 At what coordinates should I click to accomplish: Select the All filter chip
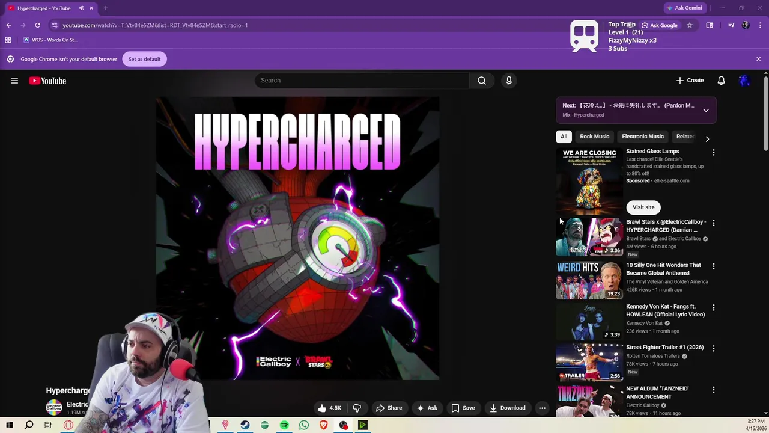click(x=564, y=137)
